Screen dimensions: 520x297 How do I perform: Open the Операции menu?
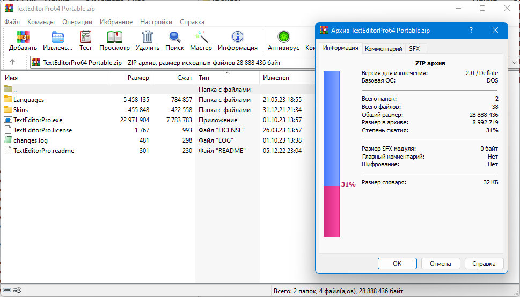(x=77, y=22)
